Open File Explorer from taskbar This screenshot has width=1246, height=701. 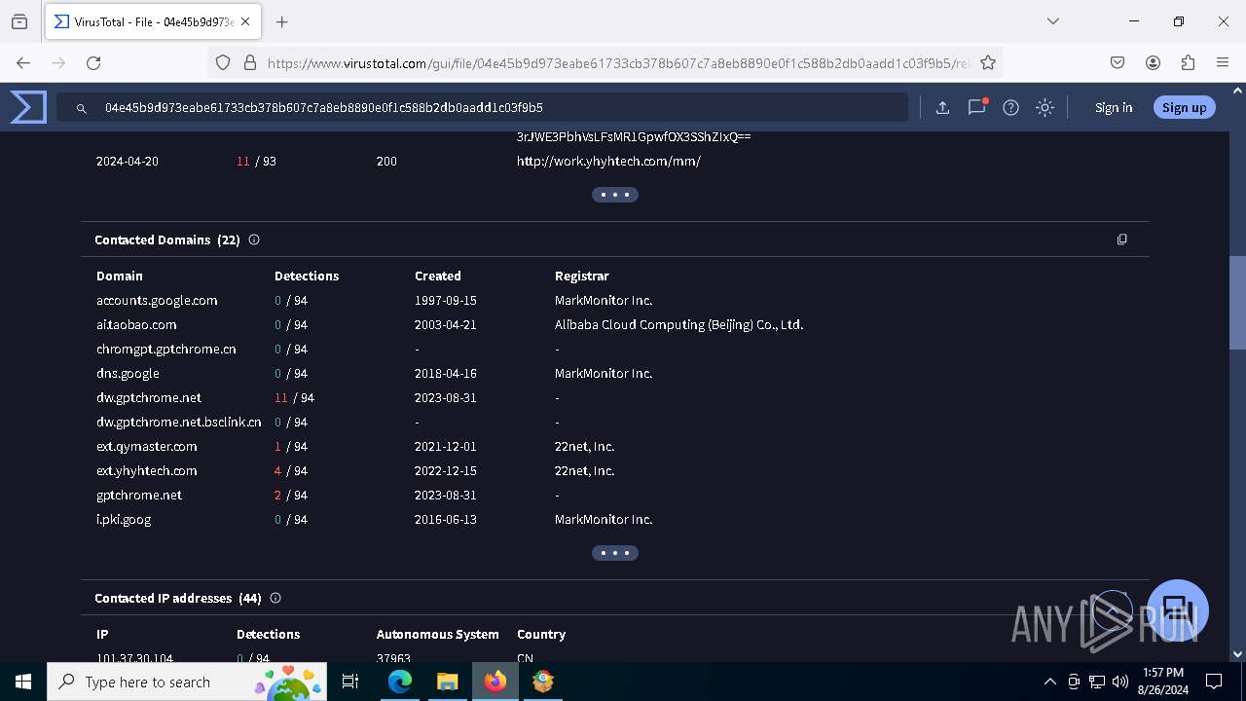[x=447, y=682]
